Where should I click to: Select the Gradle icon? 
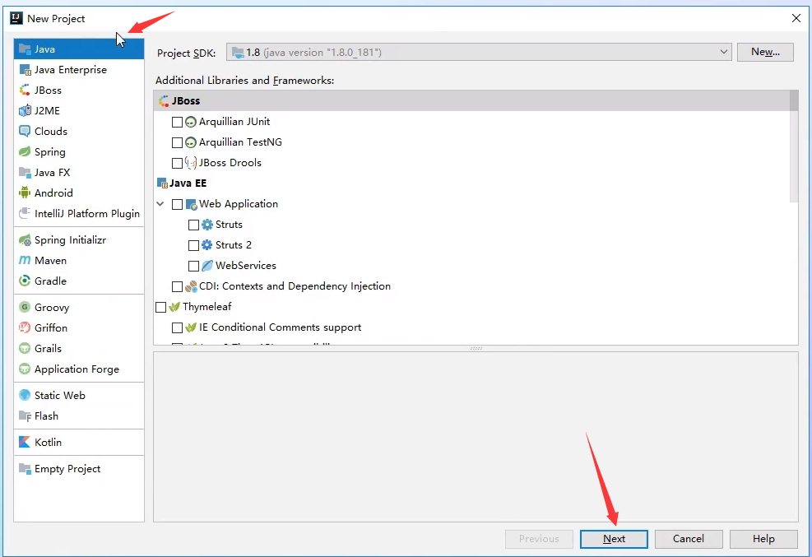click(25, 281)
